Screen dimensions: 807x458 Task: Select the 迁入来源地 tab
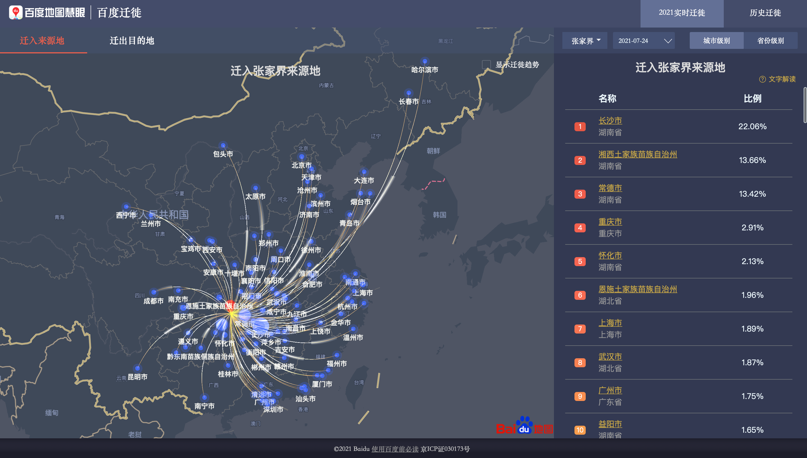tap(42, 40)
